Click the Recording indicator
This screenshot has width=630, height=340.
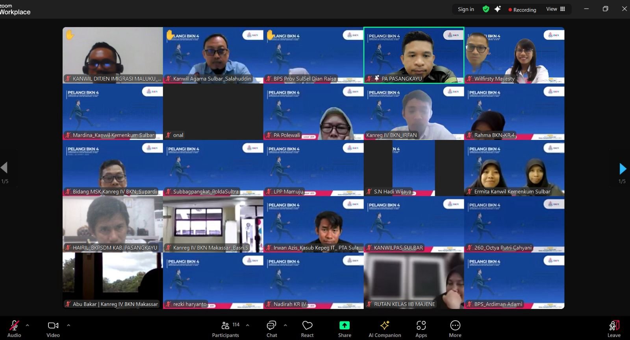522,9
